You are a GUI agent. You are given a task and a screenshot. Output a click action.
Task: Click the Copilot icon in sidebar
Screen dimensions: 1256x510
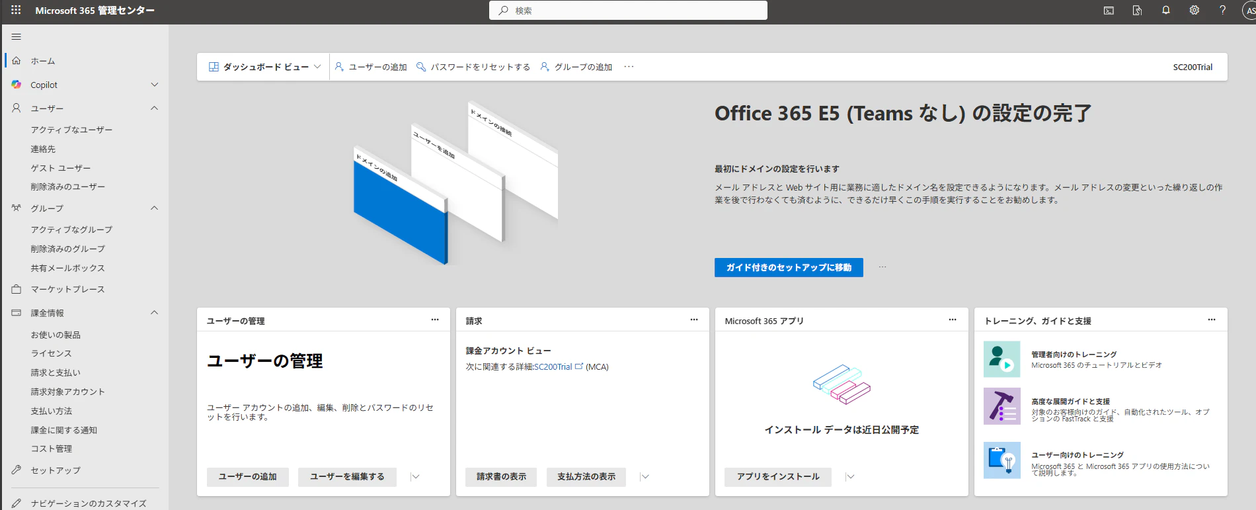pos(17,85)
